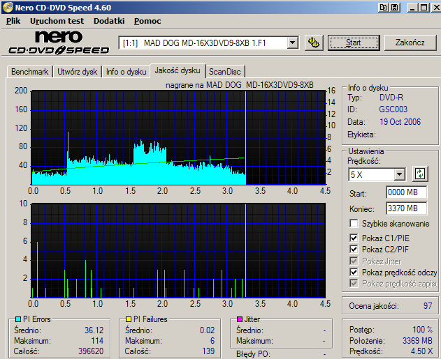This screenshot has width=441, height=359.
Task: Uncheck Pokaż C2/PIF option
Action: pyautogui.click(x=354, y=249)
